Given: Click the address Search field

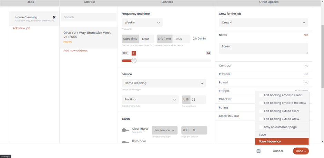Looking at the screenshot, I should [x=89, y=17].
